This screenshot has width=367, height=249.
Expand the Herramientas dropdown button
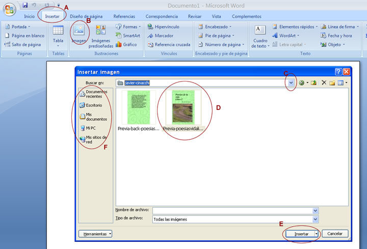(x=95, y=234)
